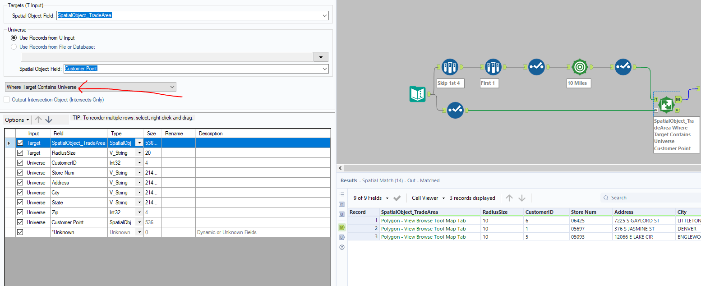Click the Select tool on the bottom branch
This screenshot has height=286, width=701.
point(455,110)
